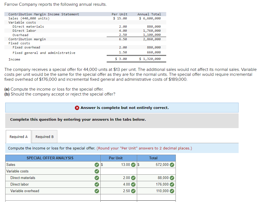Click the red rounding instruction text

coord(144,148)
